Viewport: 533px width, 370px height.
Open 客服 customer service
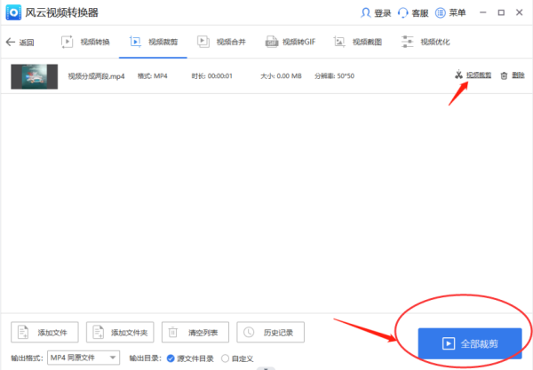pos(413,13)
